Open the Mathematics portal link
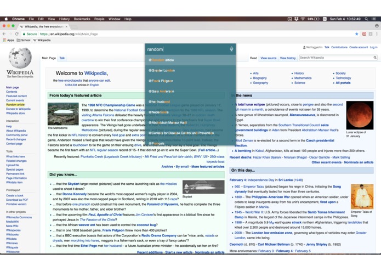This screenshot has height=271, width=381. [x=303, y=78]
